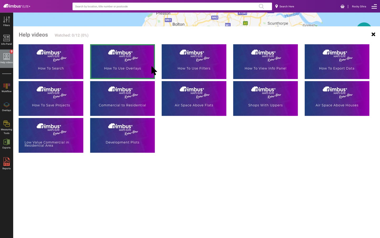Play the How To Search video
380x238 pixels.
pos(51,62)
